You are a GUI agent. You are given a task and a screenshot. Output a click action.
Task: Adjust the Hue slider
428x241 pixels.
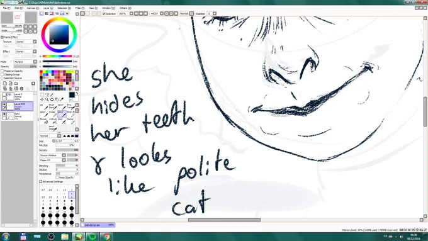click(x=57, y=57)
